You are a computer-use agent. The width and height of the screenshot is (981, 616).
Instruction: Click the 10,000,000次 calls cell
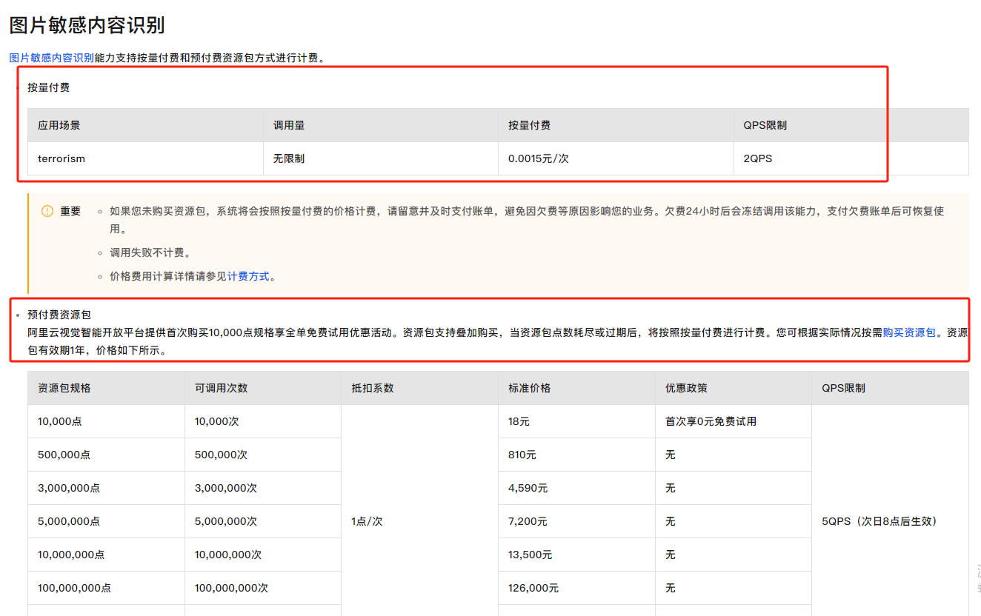(x=263, y=555)
